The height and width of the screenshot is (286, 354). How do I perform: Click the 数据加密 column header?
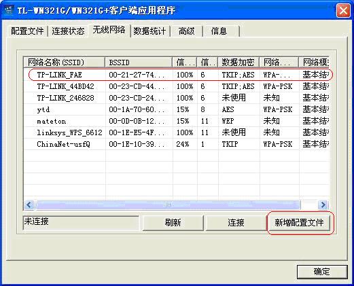click(238, 62)
